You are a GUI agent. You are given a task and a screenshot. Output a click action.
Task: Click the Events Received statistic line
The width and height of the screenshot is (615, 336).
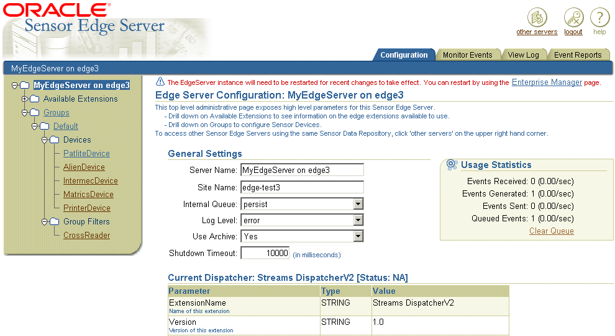pos(520,181)
